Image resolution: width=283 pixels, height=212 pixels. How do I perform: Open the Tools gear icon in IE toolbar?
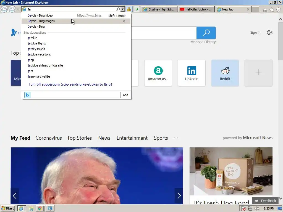[x=279, y=10]
